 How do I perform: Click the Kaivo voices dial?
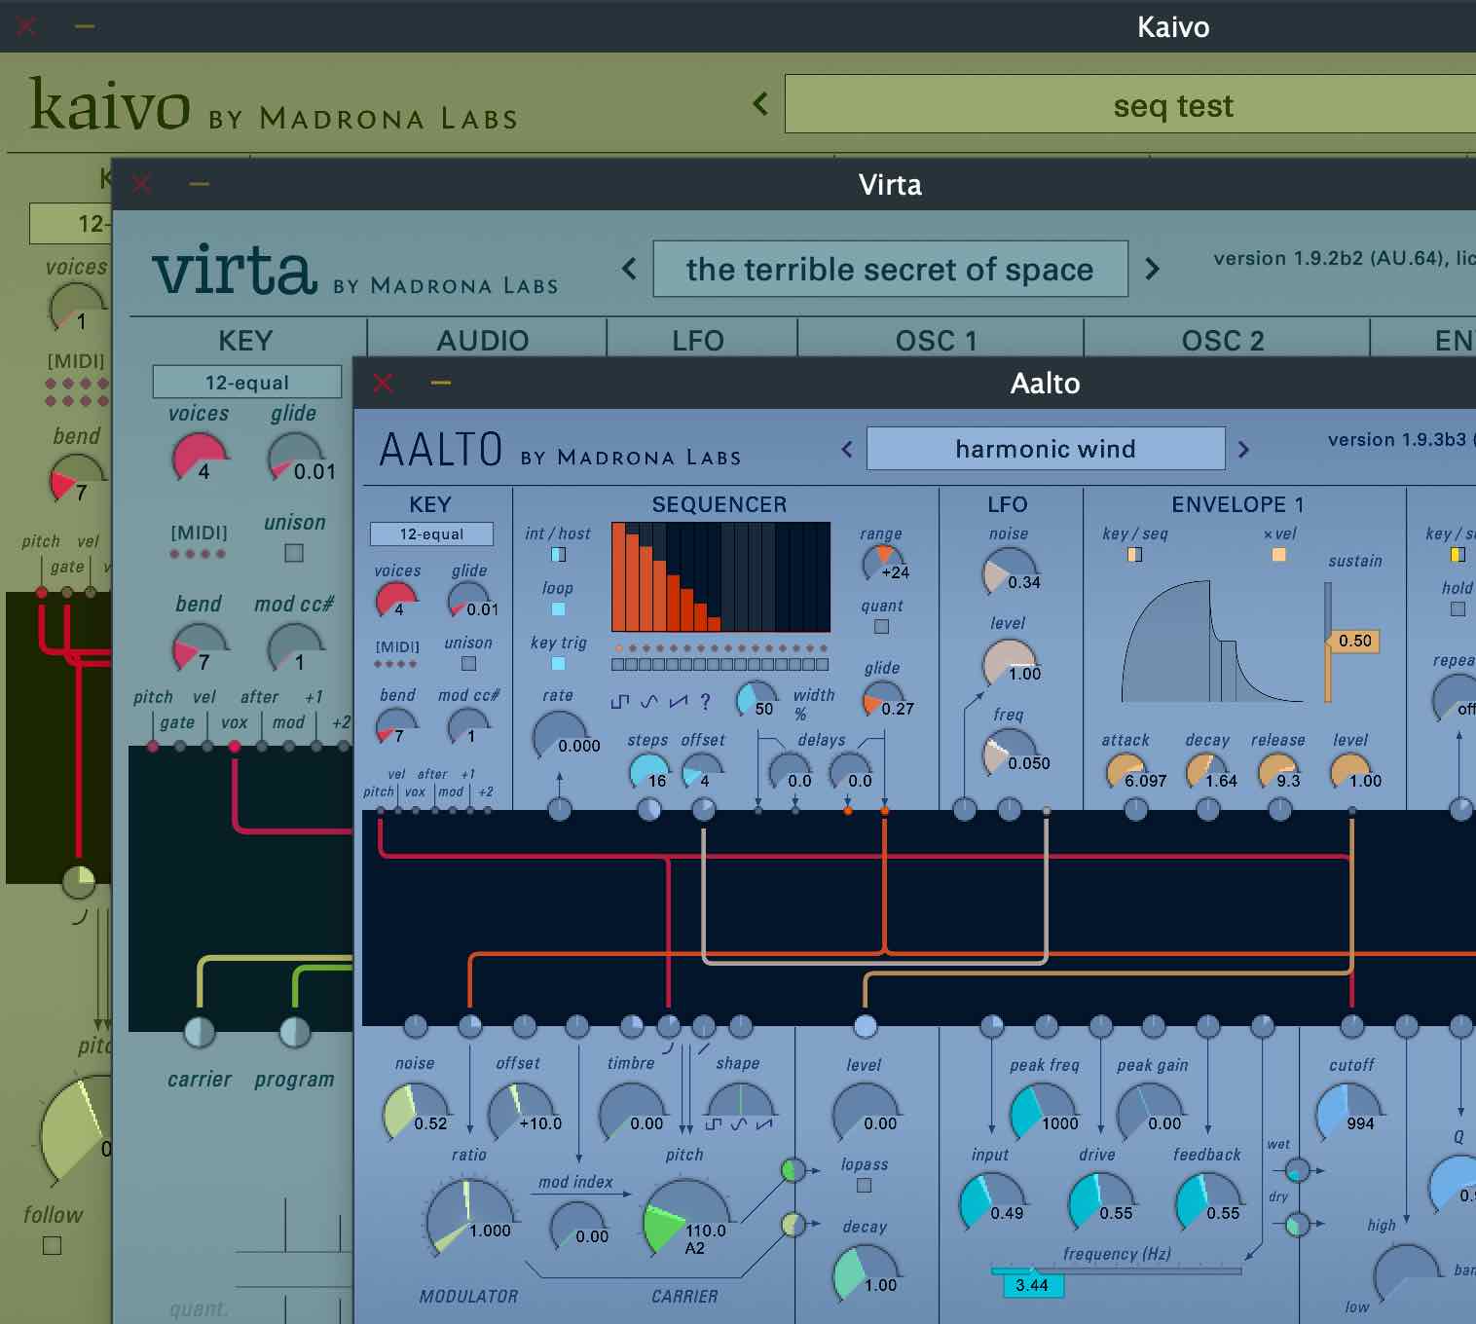pyautogui.click(x=77, y=306)
